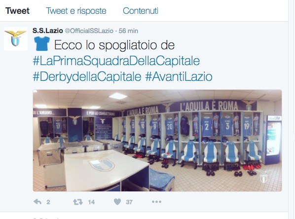Open the #LaPrimaSquadraDellaCapitale hashtag

116,61
